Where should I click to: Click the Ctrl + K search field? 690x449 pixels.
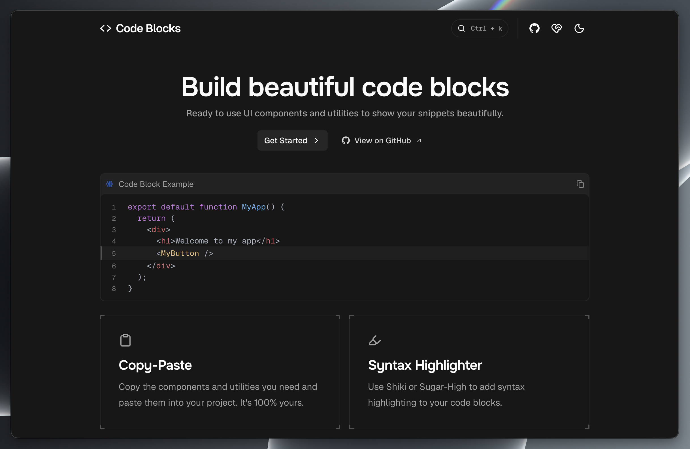tap(480, 28)
